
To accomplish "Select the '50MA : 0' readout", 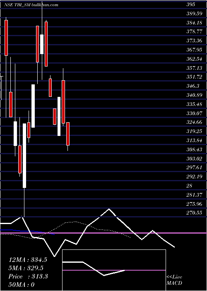I will 22,285.
